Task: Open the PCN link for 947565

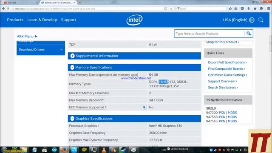Action: [222, 121]
